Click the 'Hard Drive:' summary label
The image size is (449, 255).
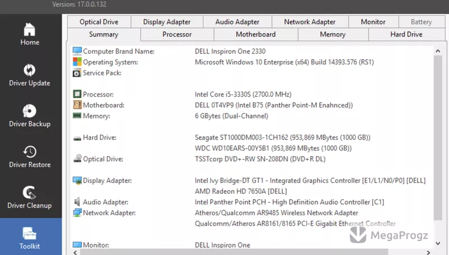point(100,138)
